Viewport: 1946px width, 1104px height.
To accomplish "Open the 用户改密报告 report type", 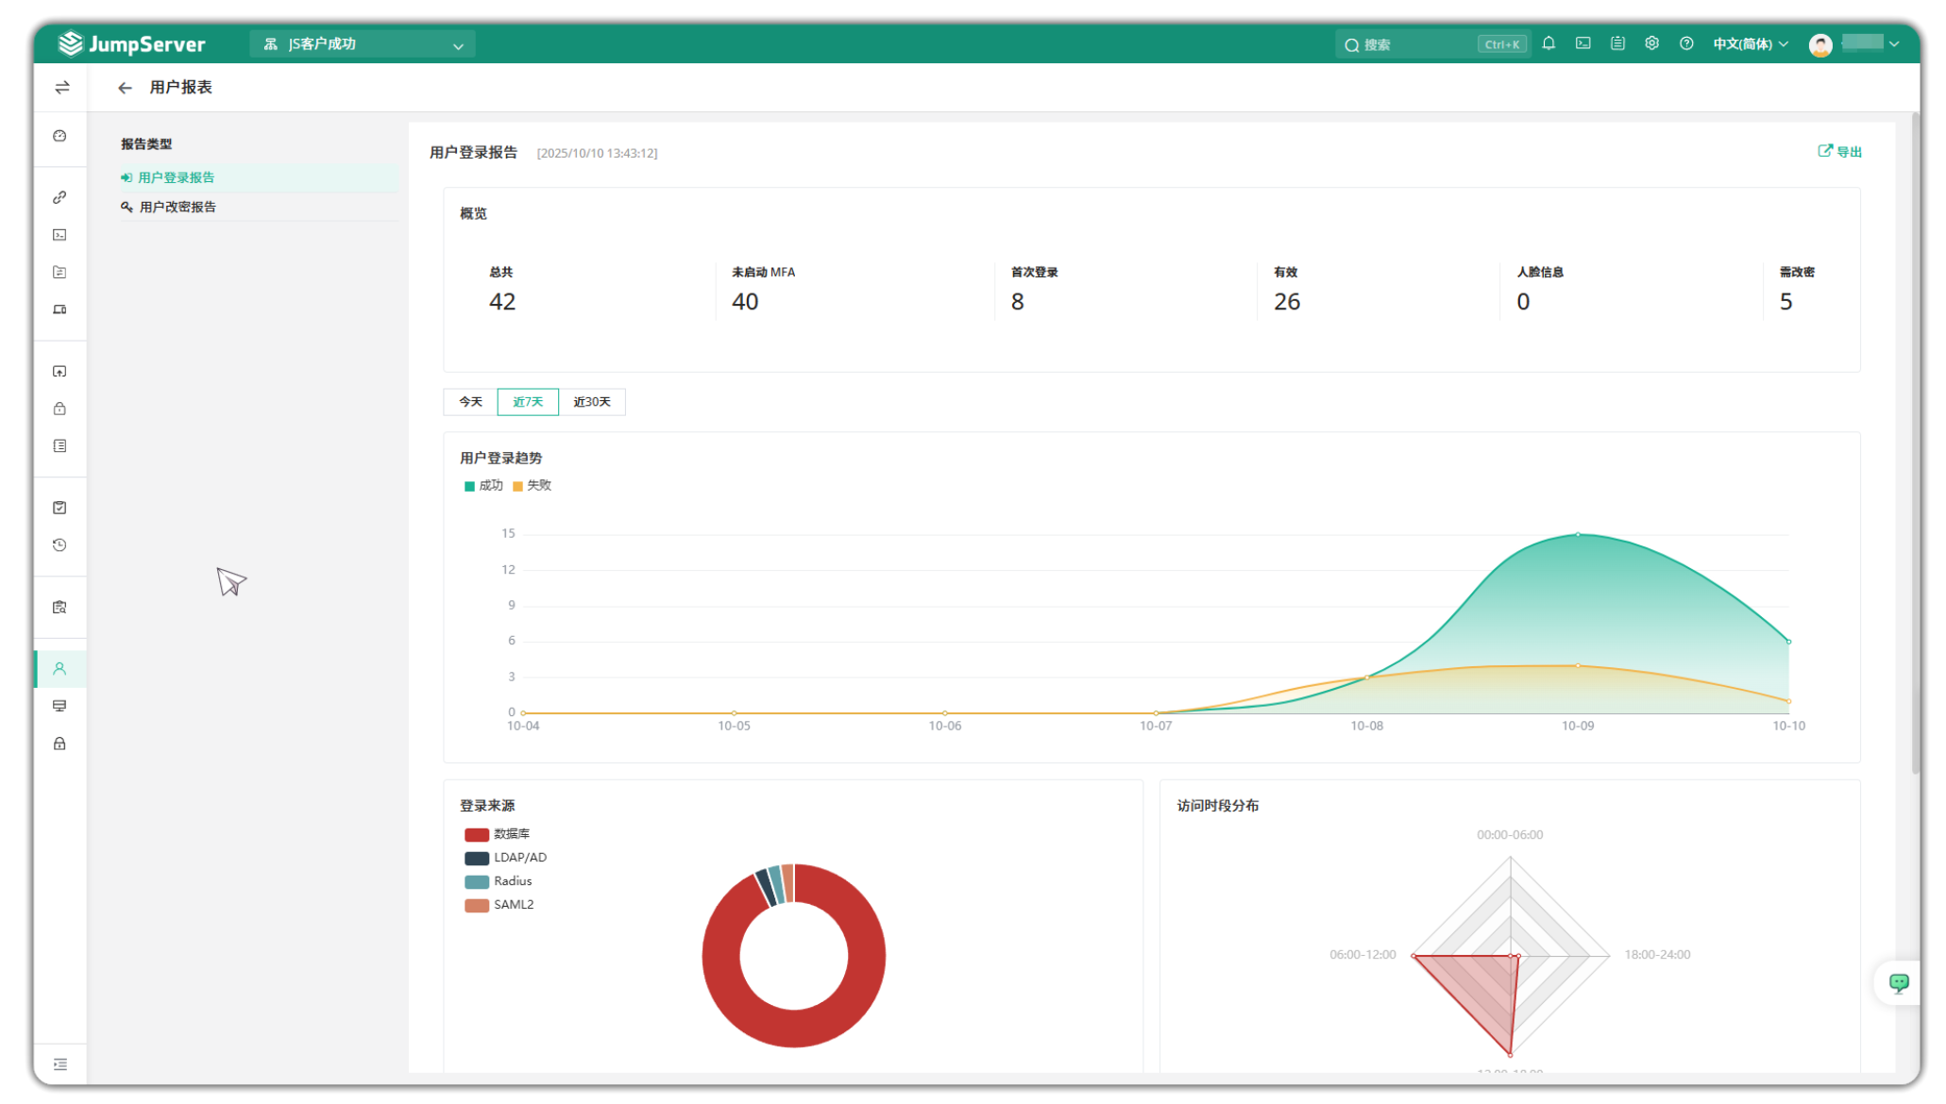I will [178, 207].
